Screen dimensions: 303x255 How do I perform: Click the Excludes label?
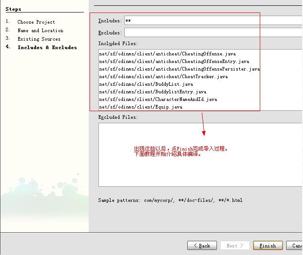[110, 33]
